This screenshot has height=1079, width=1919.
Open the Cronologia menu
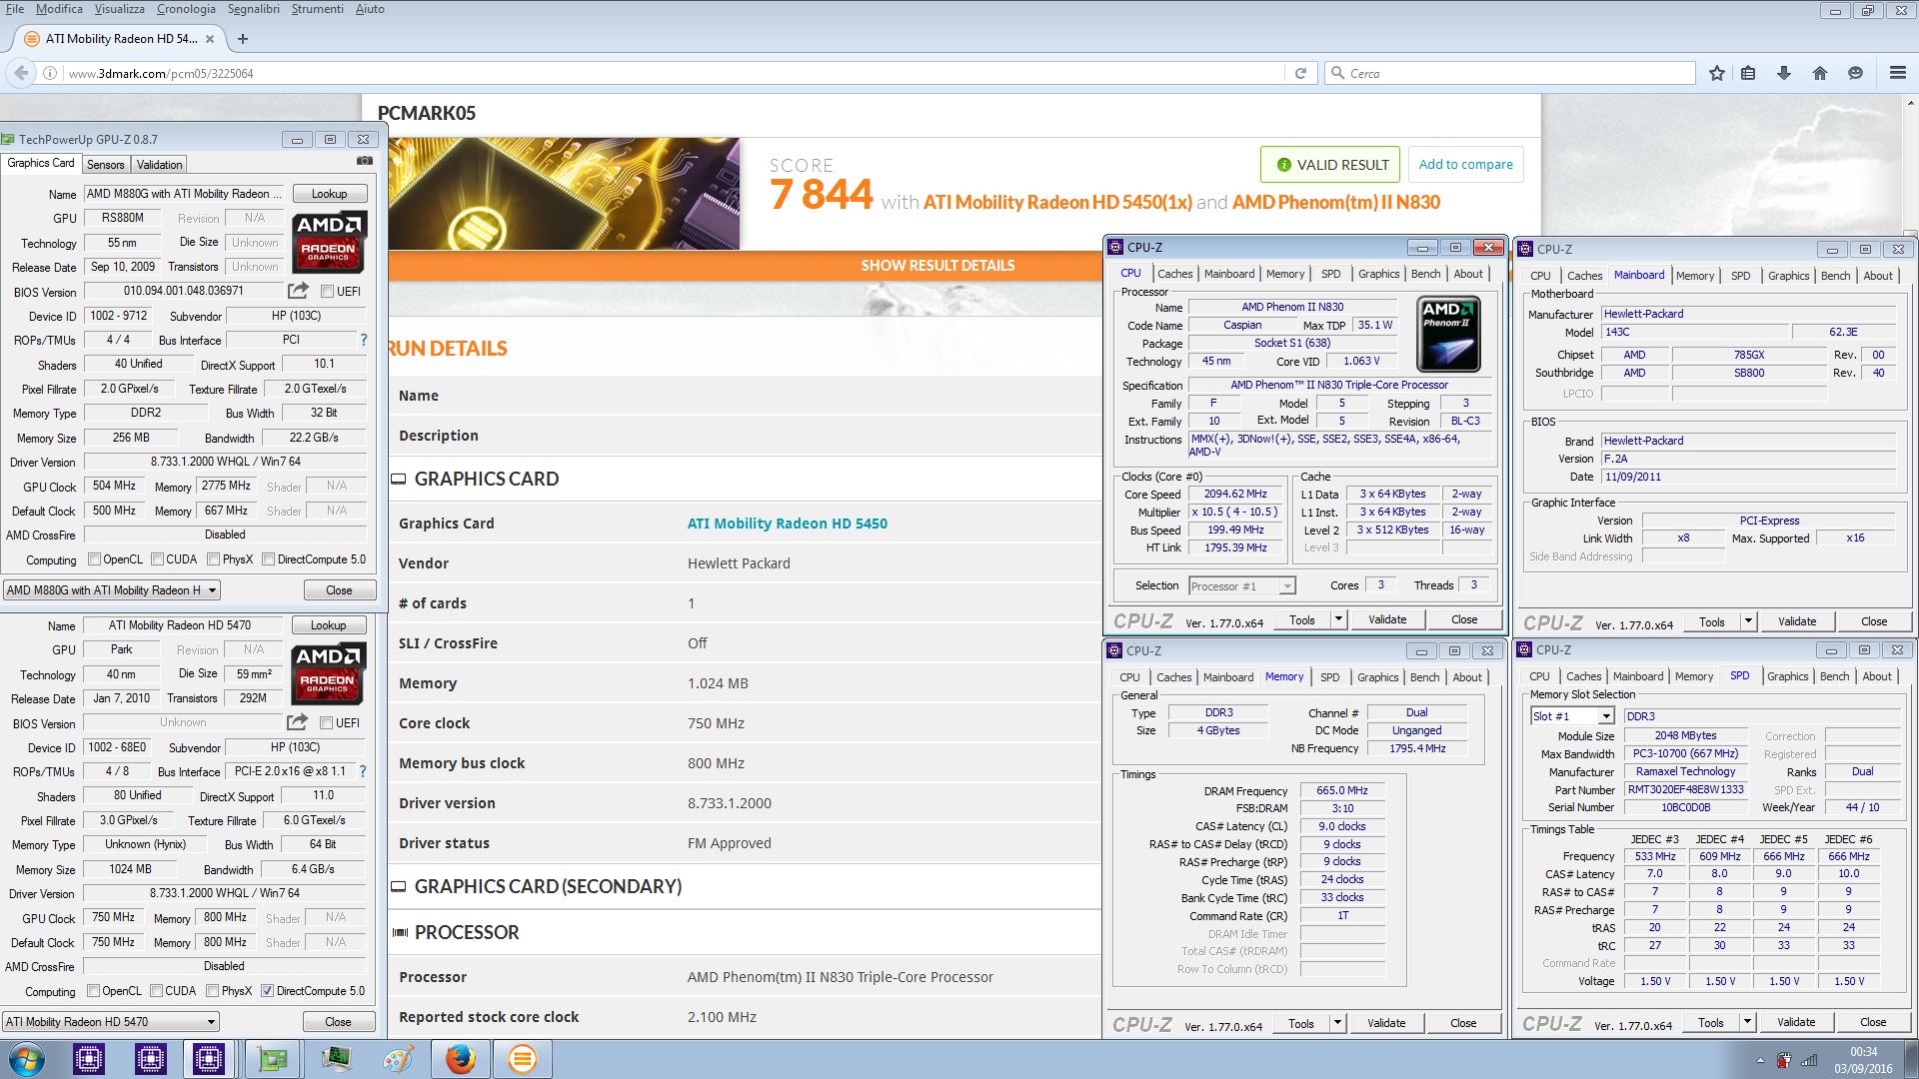tap(186, 9)
